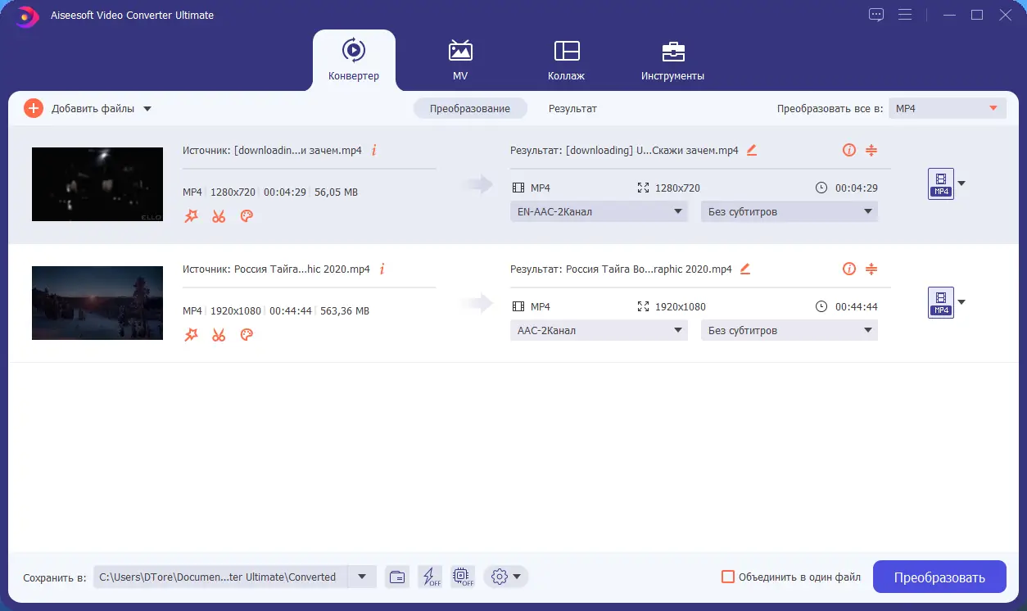Open the Преобразовать все в MP4 dropdown

point(947,108)
